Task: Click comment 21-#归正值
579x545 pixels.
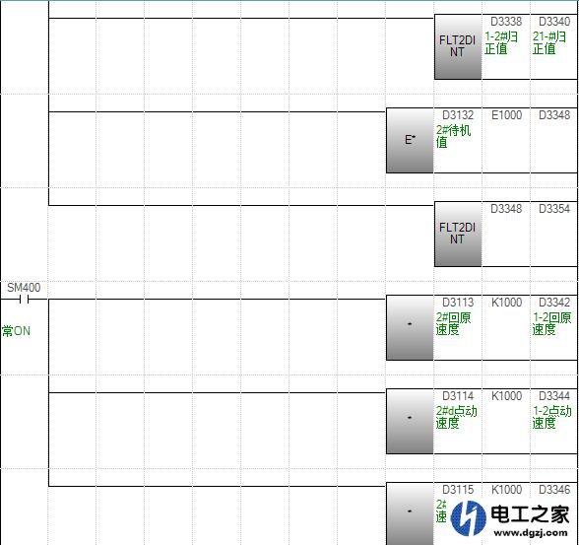Action: [549, 42]
